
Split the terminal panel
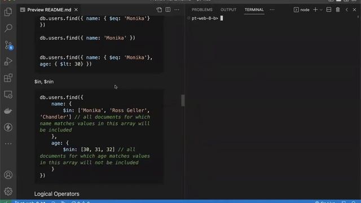(x=329, y=10)
